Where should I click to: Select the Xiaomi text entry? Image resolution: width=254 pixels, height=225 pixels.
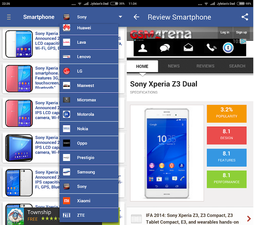tap(84, 201)
